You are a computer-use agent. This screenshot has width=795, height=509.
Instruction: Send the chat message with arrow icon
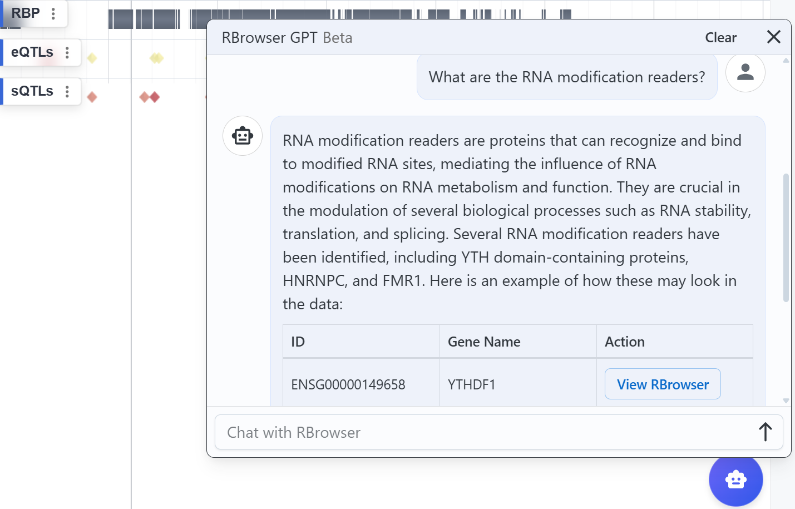pos(765,432)
